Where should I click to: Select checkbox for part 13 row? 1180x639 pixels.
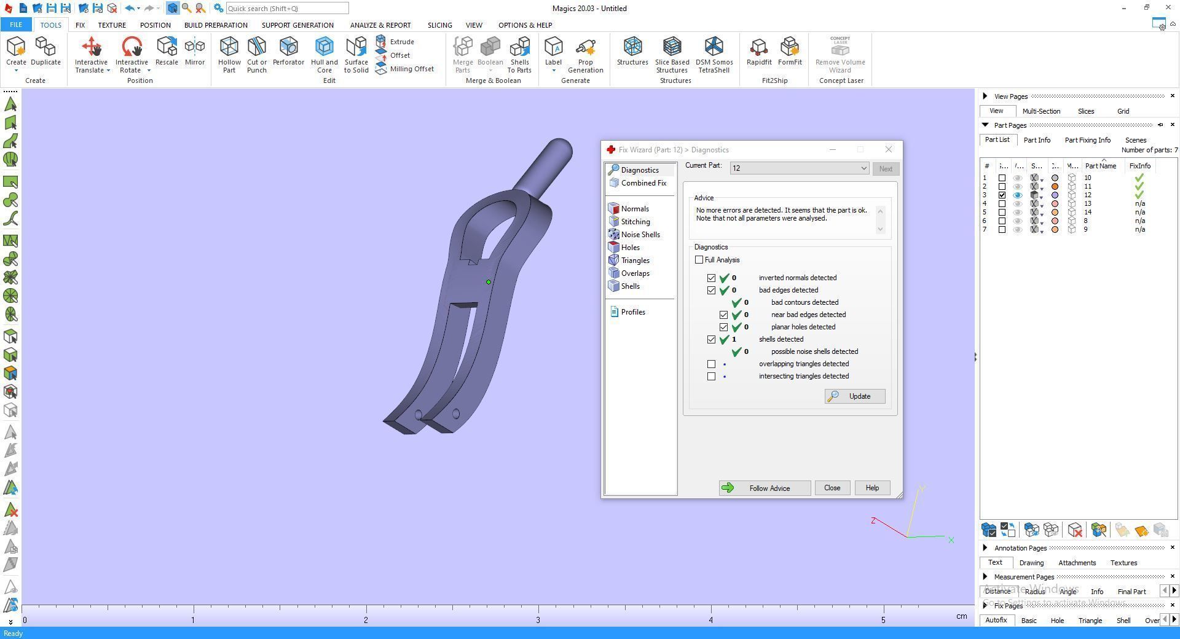(1002, 203)
